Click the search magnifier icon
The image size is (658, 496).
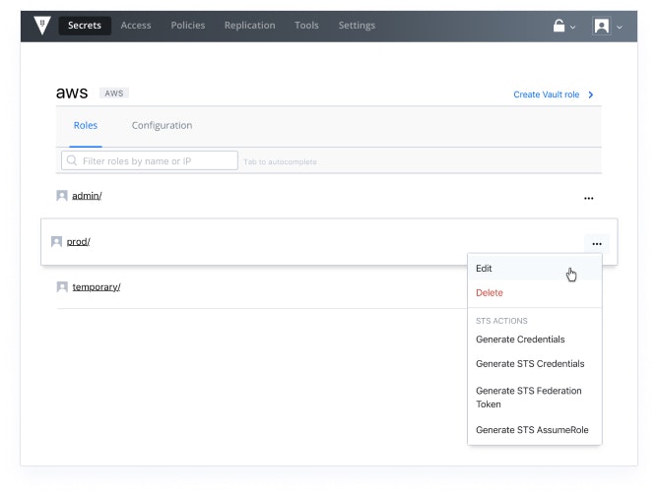[x=72, y=160]
